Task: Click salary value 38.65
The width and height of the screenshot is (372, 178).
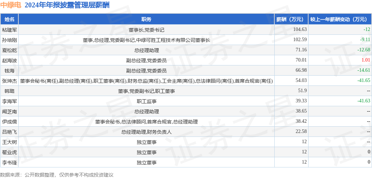Action: [301, 111]
